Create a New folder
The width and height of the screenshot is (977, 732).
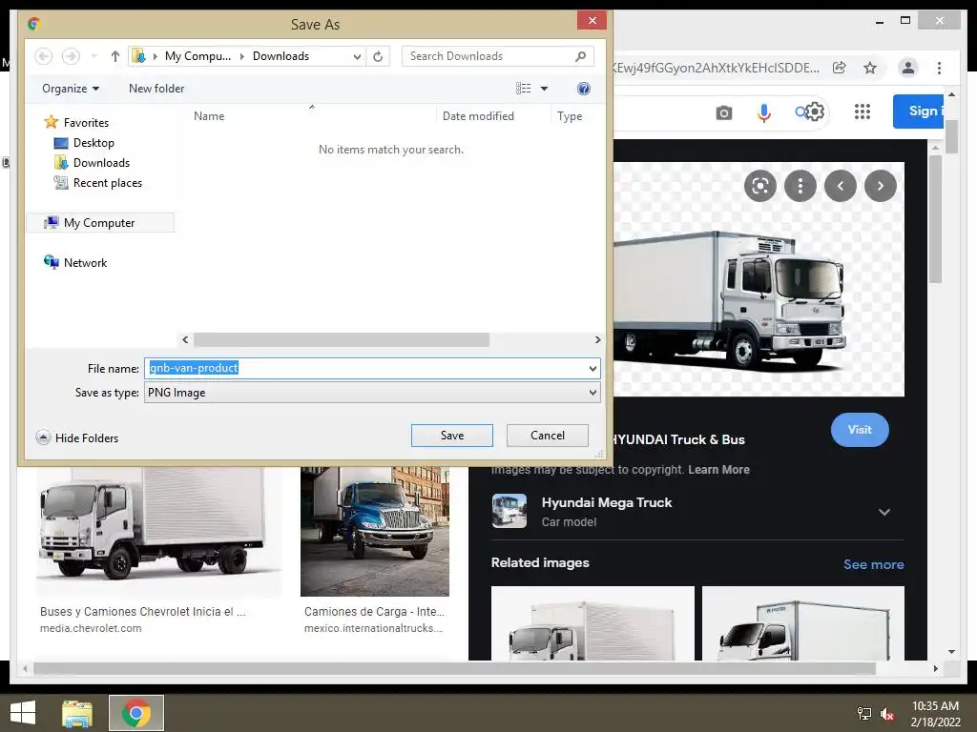click(x=156, y=89)
